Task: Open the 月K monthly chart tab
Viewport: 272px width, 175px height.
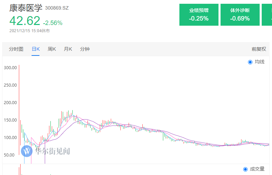Action: 68,49
